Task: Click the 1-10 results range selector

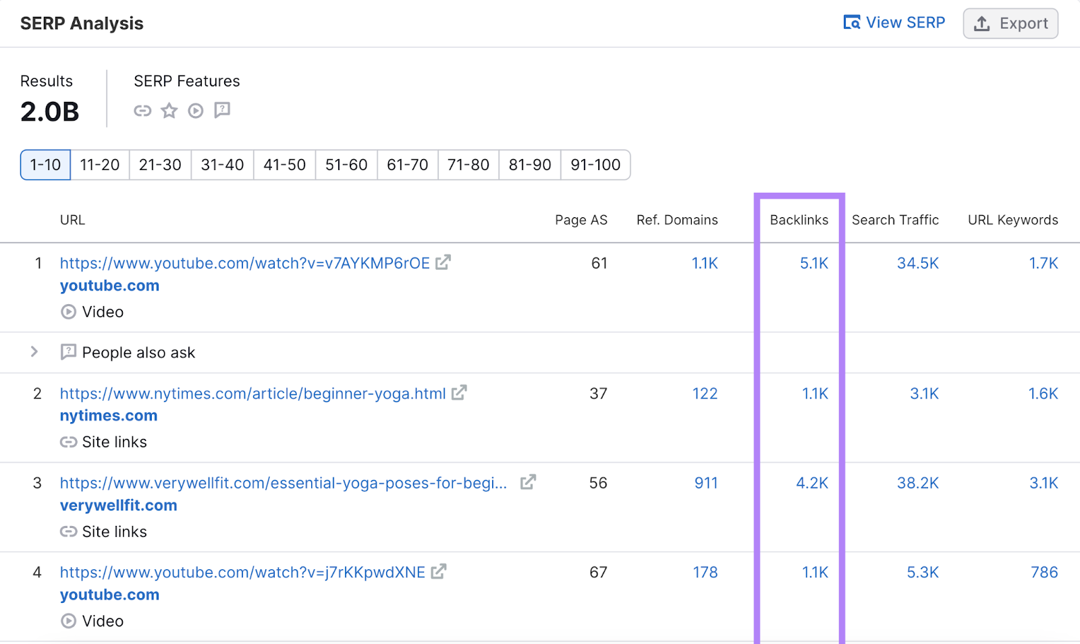Action: pyautogui.click(x=45, y=165)
